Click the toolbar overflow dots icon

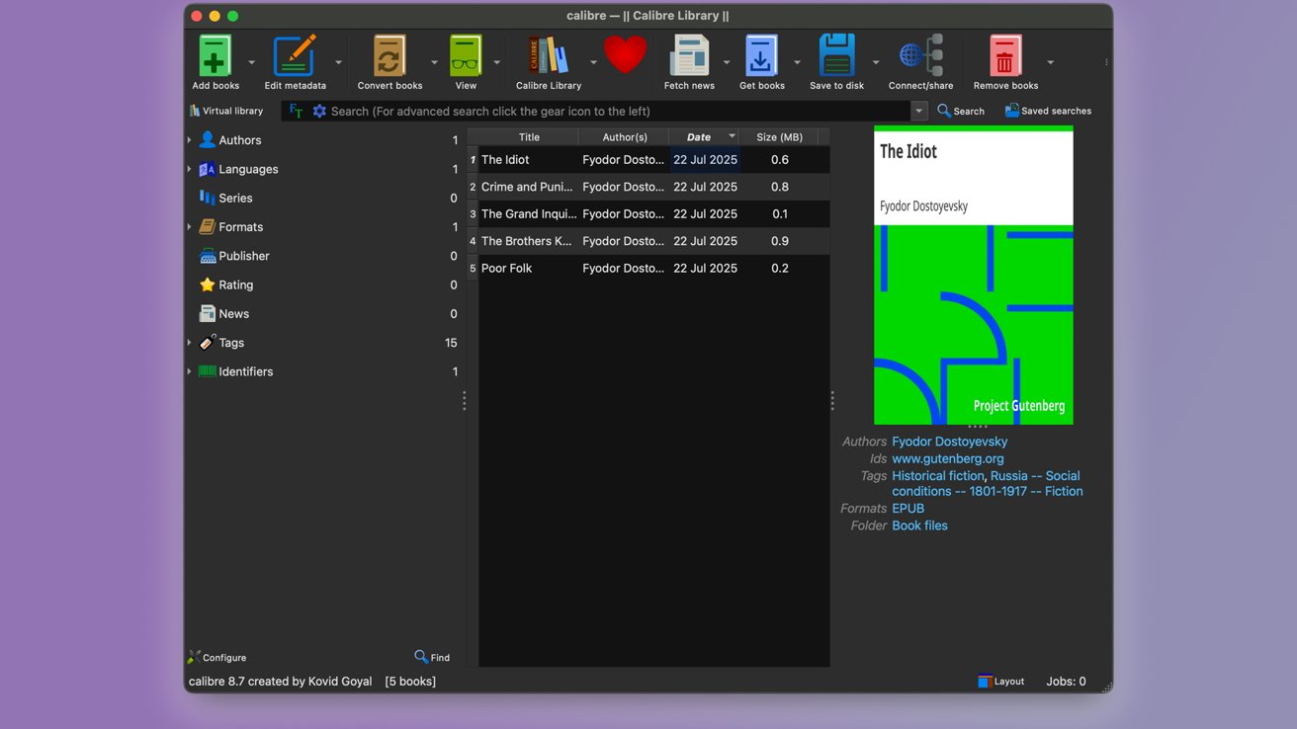click(1106, 62)
